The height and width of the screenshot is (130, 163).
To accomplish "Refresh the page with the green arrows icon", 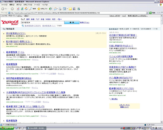I will pyautogui.click(x=22, y=9).
